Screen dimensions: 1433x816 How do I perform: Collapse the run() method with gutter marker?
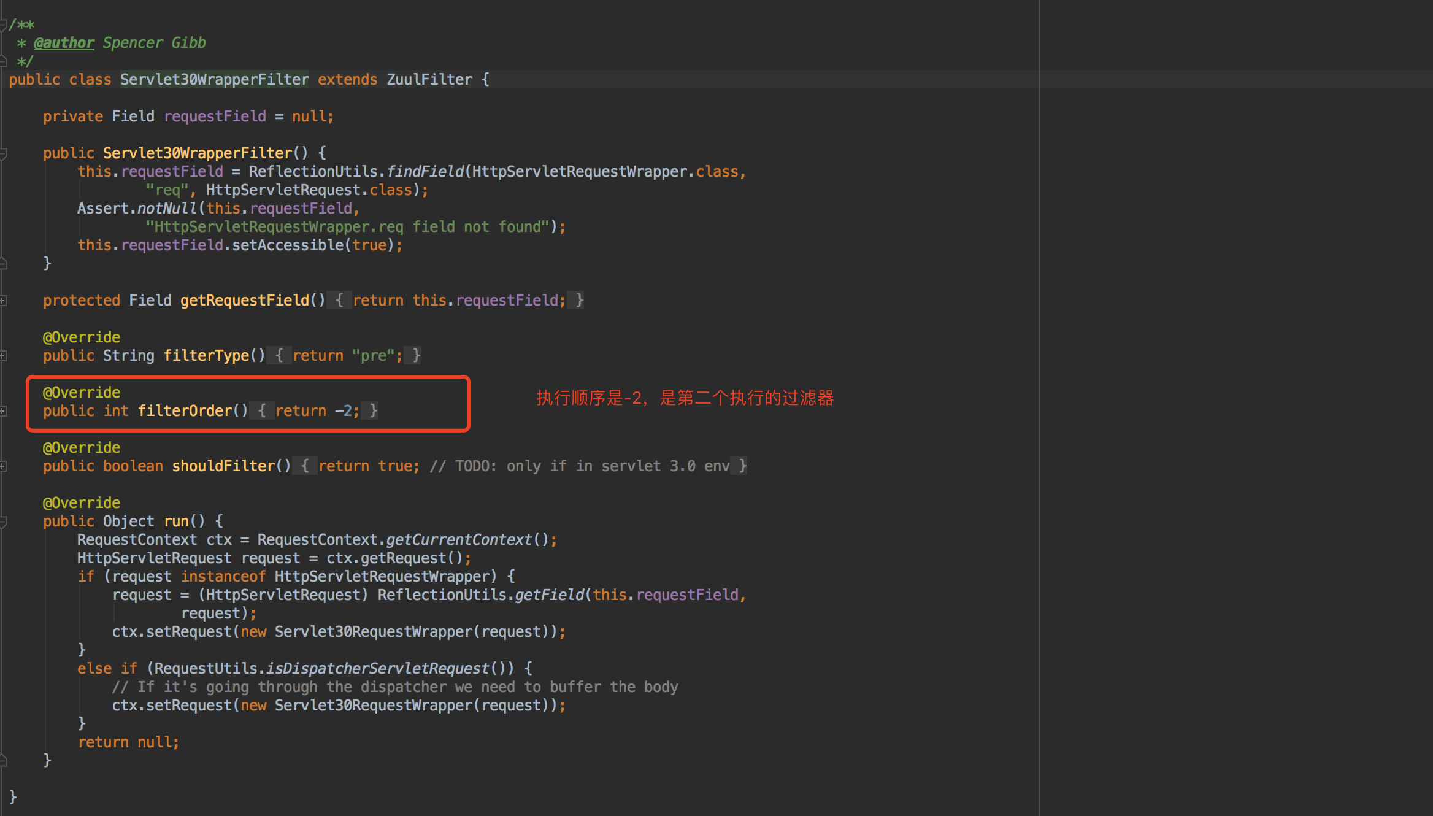(x=3, y=522)
